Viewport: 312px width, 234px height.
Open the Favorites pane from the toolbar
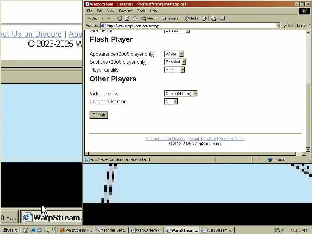(x=171, y=18)
